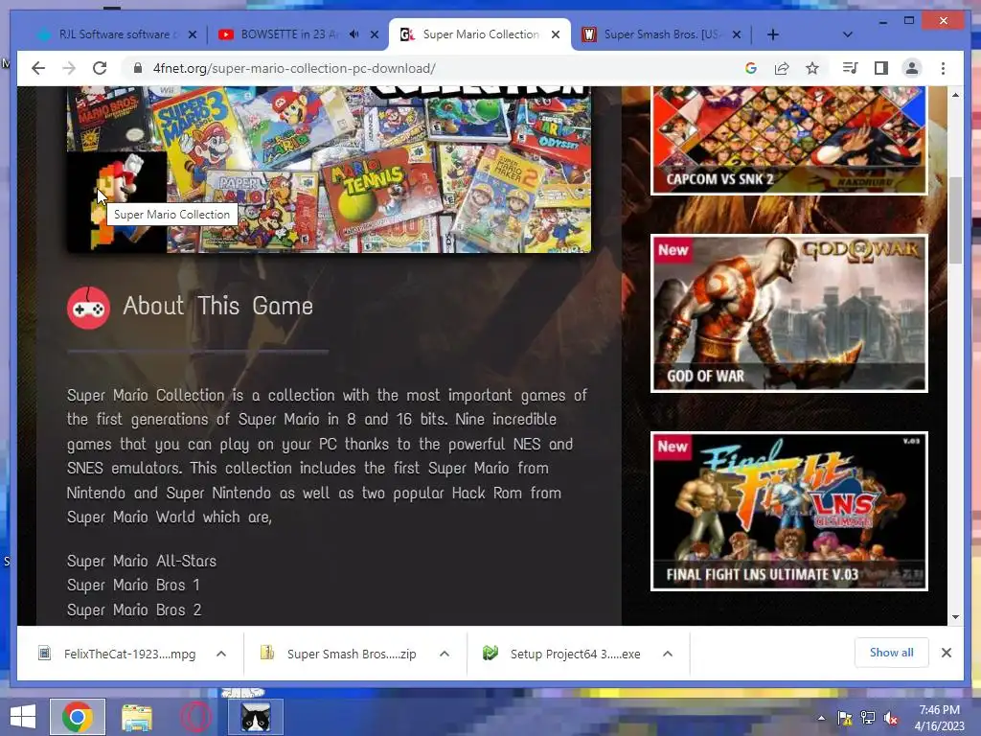
Task: Open Final Fight LNS Ultimate card
Action: pyautogui.click(x=789, y=511)
